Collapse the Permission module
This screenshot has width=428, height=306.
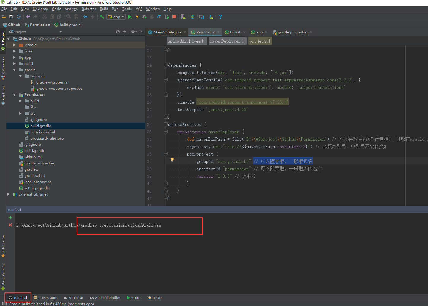(x=14, y=95)
